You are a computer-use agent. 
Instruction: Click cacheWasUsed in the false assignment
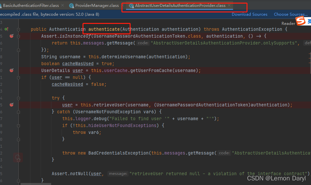[67, 84]
